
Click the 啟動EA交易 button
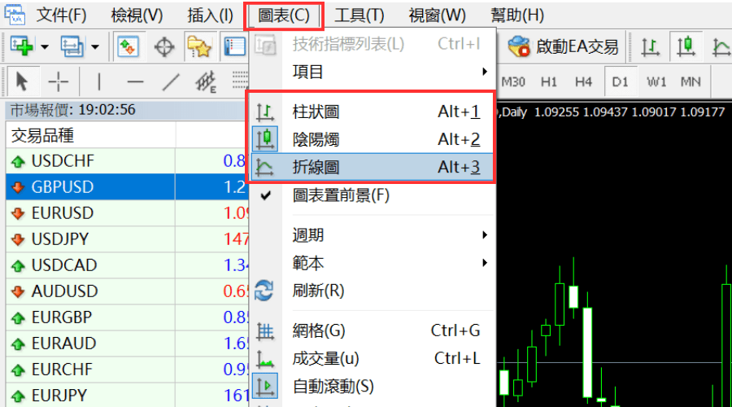(564, 47)
